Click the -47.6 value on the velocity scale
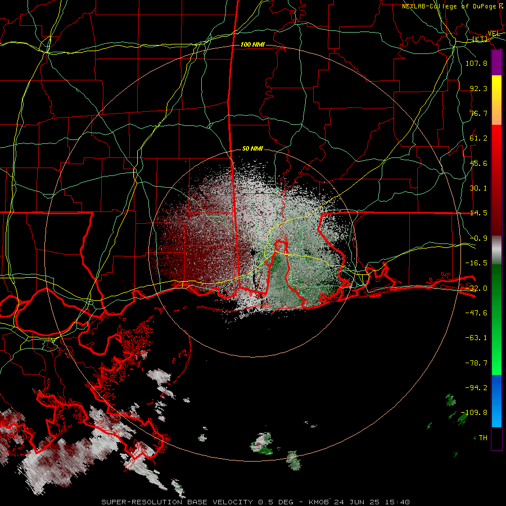The image size is (506, 506). pyautogui.click(x=476, y=313)
